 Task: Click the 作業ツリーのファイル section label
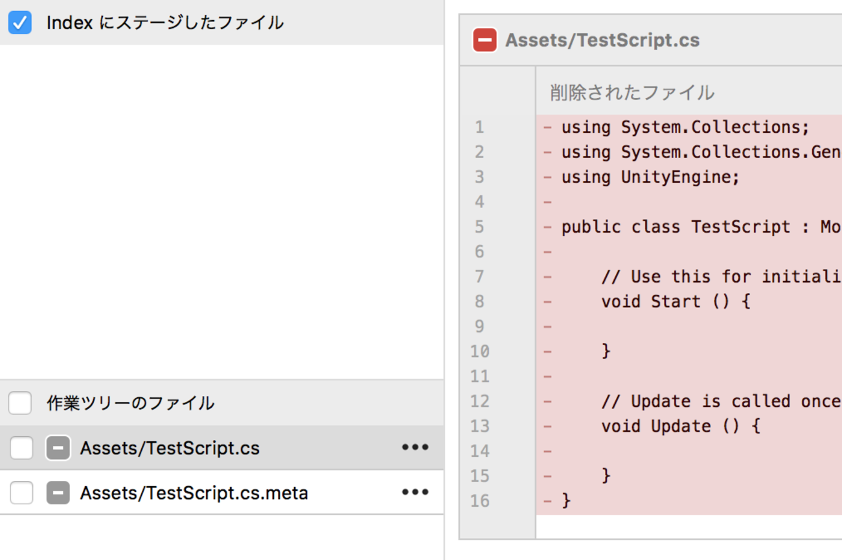pyautogui.click(x=130, y=403)
